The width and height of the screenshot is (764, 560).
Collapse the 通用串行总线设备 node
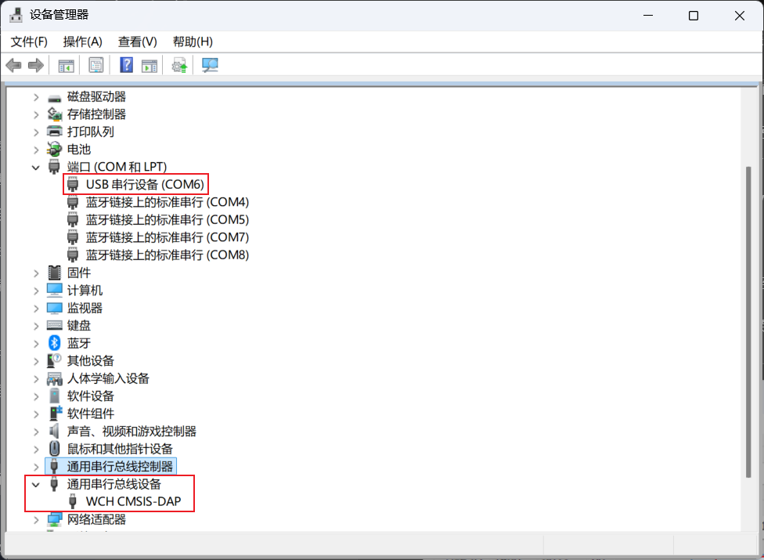click(36, 484)
